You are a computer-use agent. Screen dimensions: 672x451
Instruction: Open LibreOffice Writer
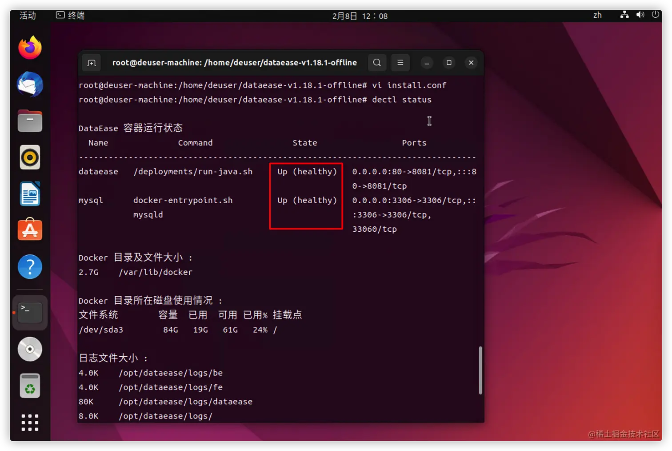(x=29, y=193)
